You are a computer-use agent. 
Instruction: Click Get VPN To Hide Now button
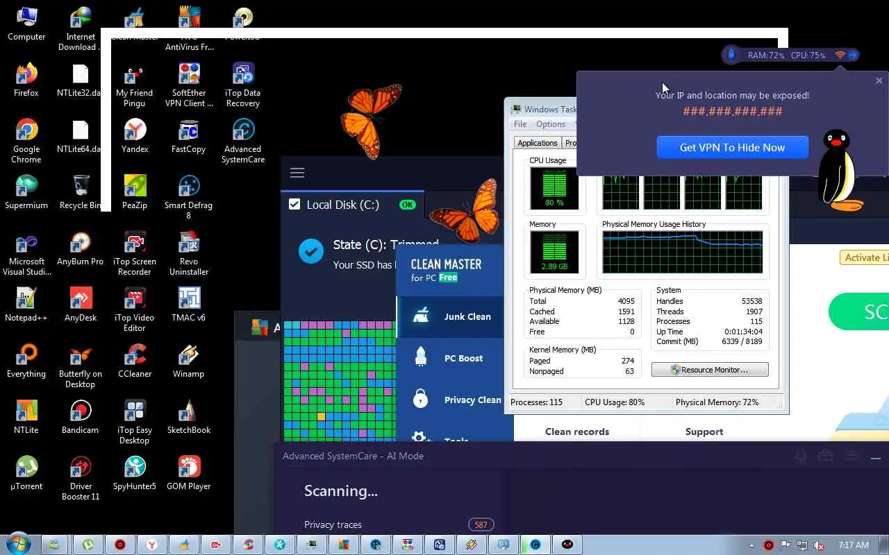[732, 147]
